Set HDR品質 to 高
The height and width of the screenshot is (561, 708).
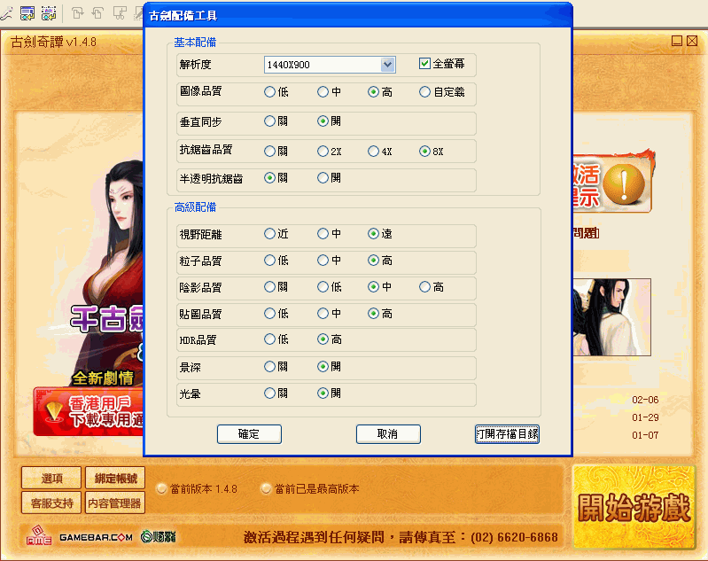click(323, 339)
